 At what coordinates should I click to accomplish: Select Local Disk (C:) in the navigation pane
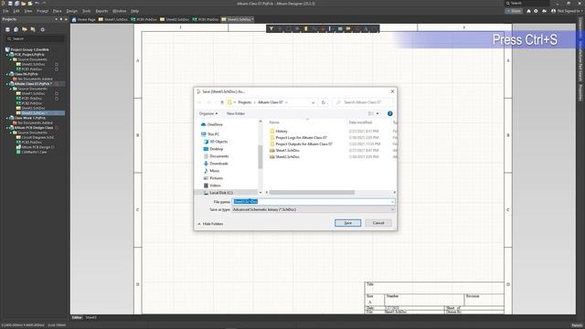click(218, 193)
